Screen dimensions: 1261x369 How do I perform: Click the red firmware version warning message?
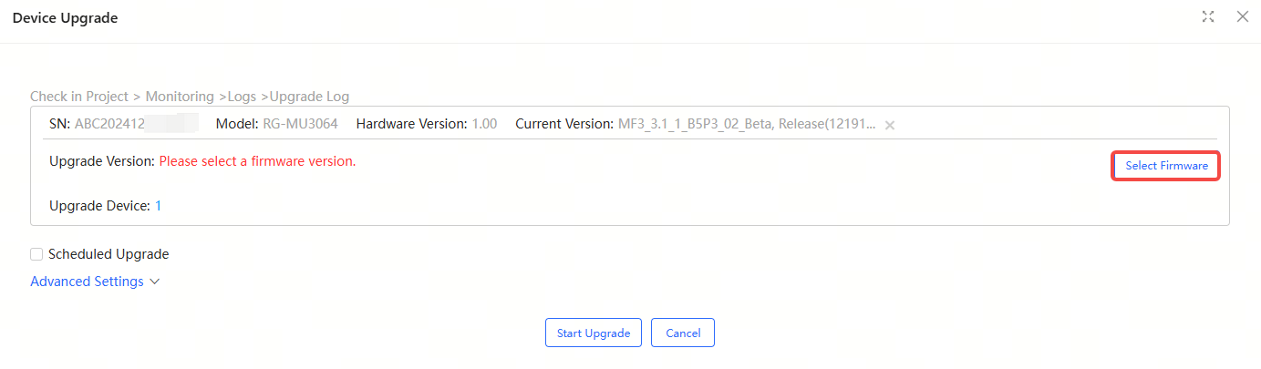pyautogui.click(x=257, y=161)
